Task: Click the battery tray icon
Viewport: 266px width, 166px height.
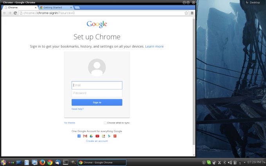Action: coord(235,162)
